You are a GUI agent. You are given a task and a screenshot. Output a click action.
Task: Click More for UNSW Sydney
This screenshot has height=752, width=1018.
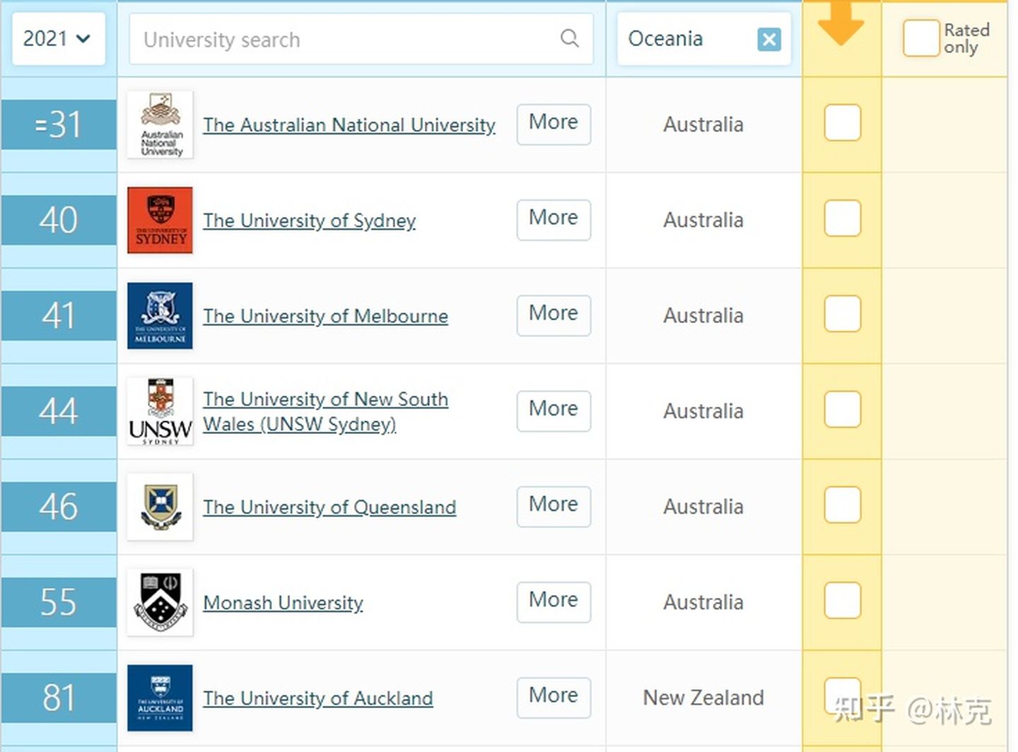[554, 411]
